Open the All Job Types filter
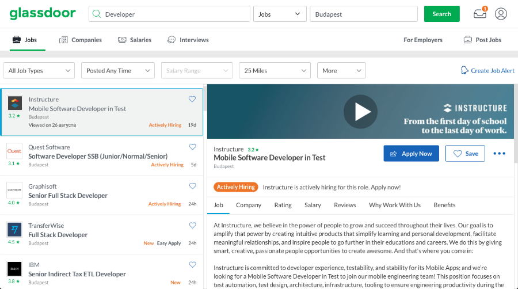Viewport: 518px width, 289px height. [x=39, y=70]
